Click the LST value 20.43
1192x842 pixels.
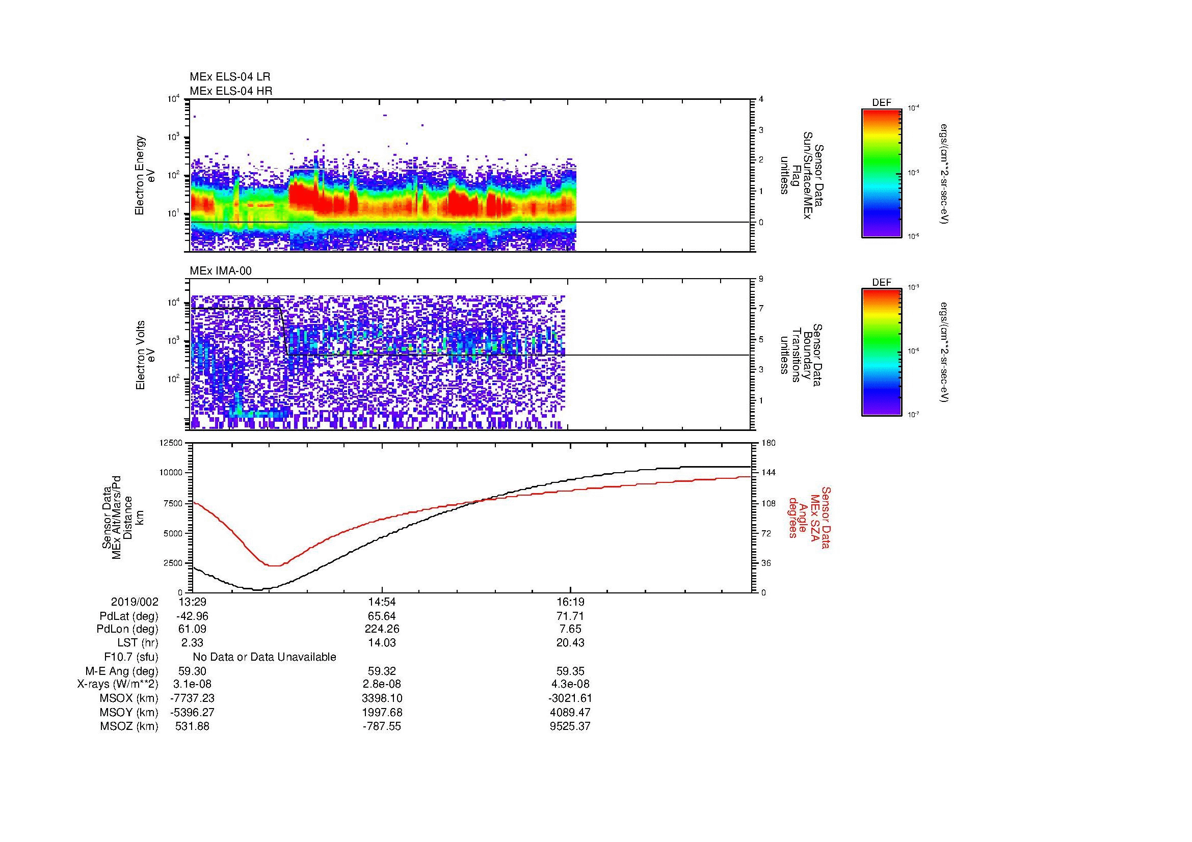pos(570,643)
